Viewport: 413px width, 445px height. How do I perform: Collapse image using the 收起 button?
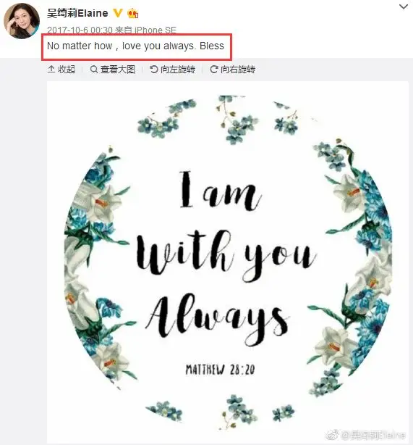(x=61, y=70)
